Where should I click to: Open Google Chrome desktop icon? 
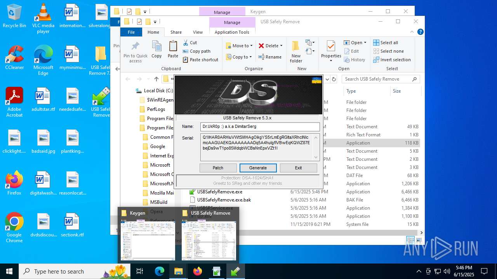[14, 227]
